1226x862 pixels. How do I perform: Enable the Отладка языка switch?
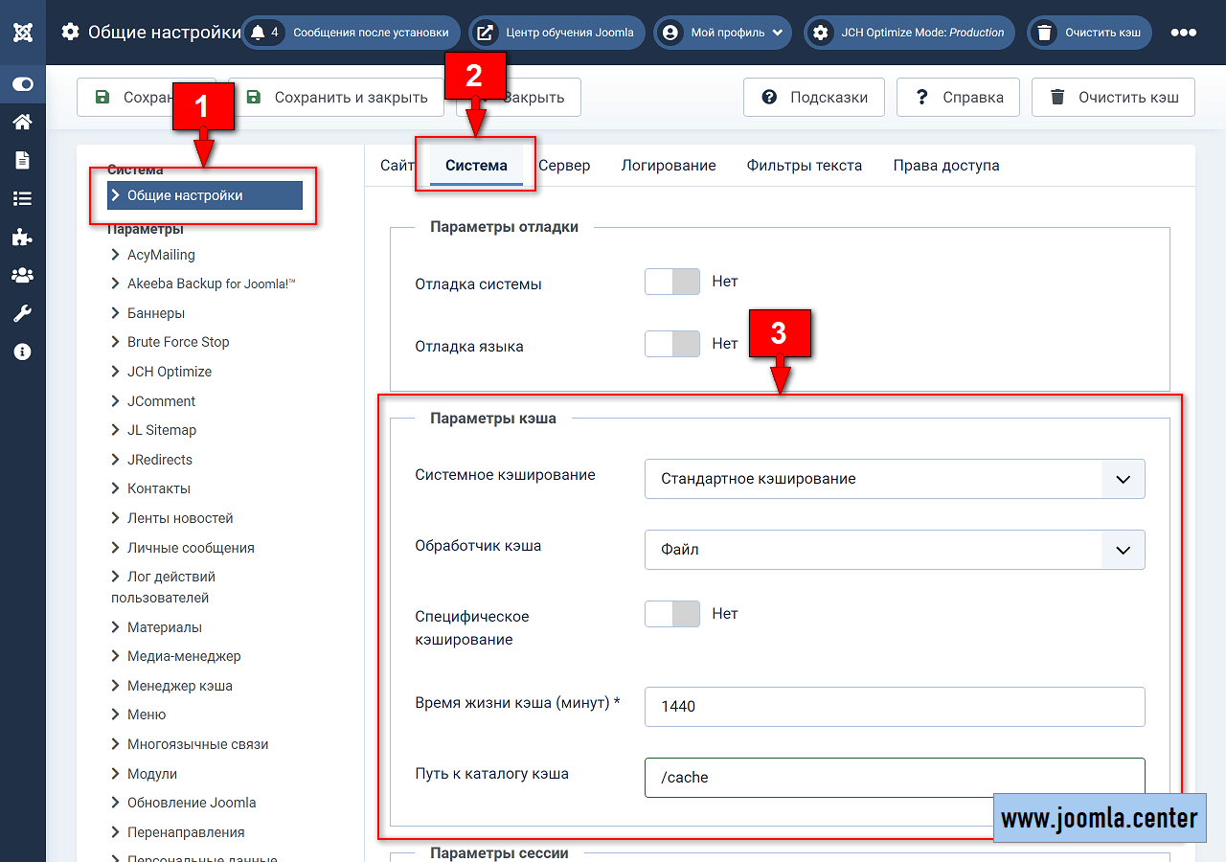pyautogui.click(x=671, y=344)
